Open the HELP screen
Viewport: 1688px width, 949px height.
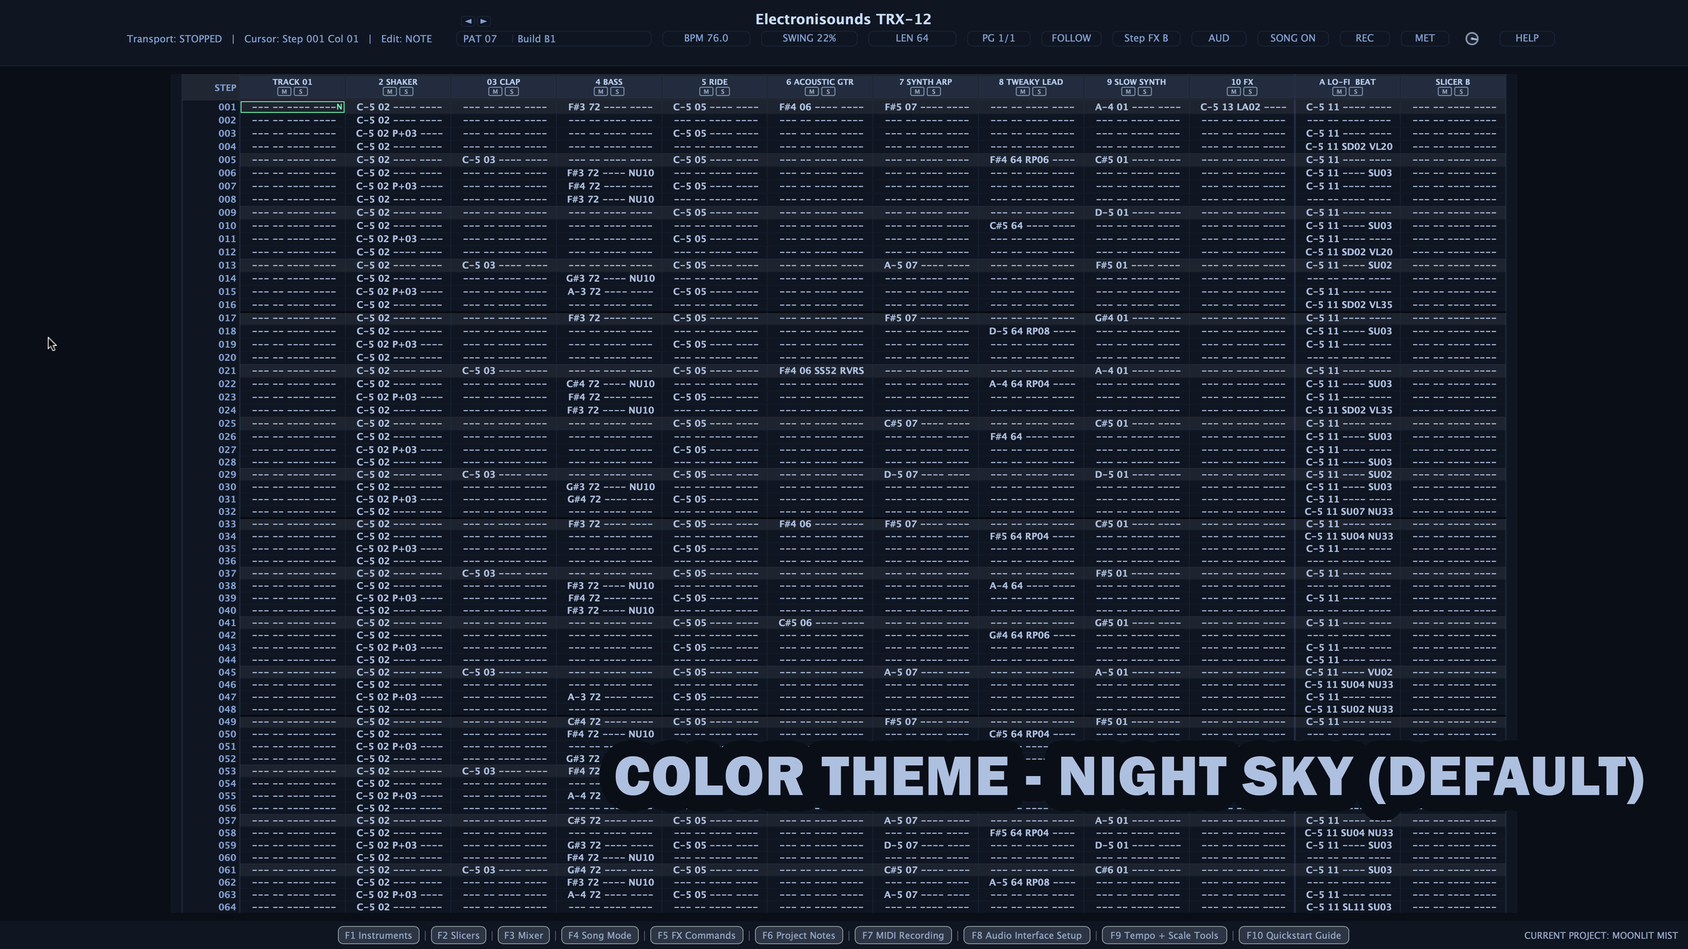point(1527,38)
